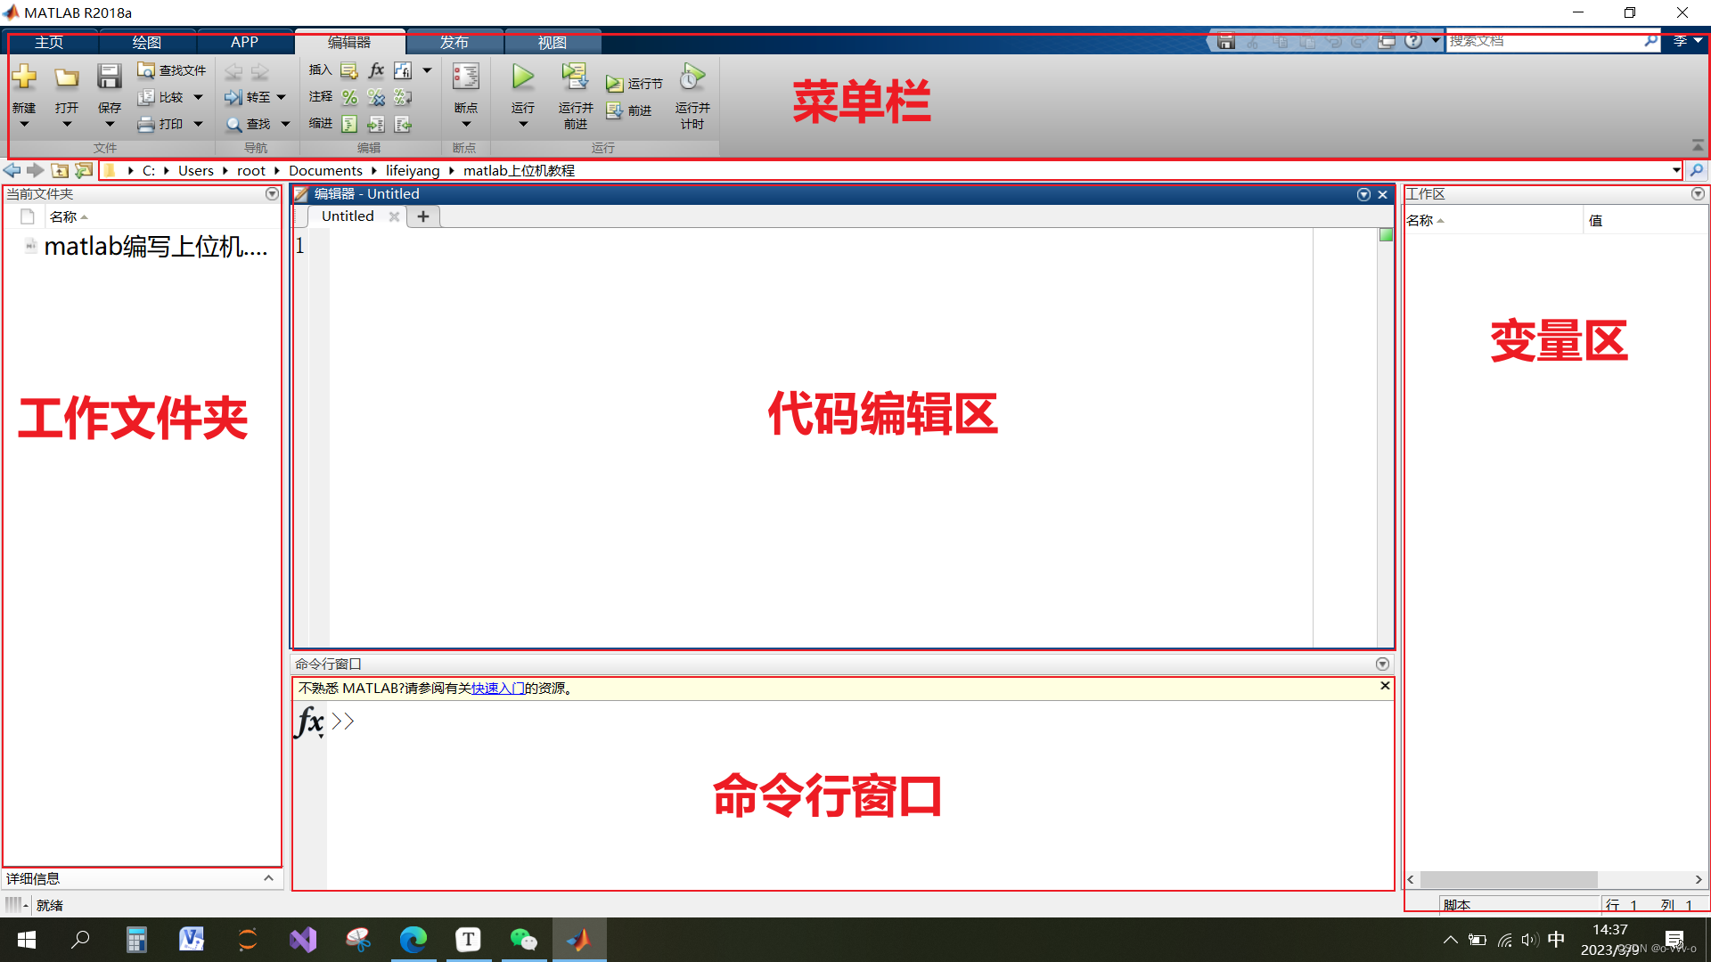The image size is (1711, 962).
Task: Click the 搜索文档 documentation search field
Action: (1551, 41)
